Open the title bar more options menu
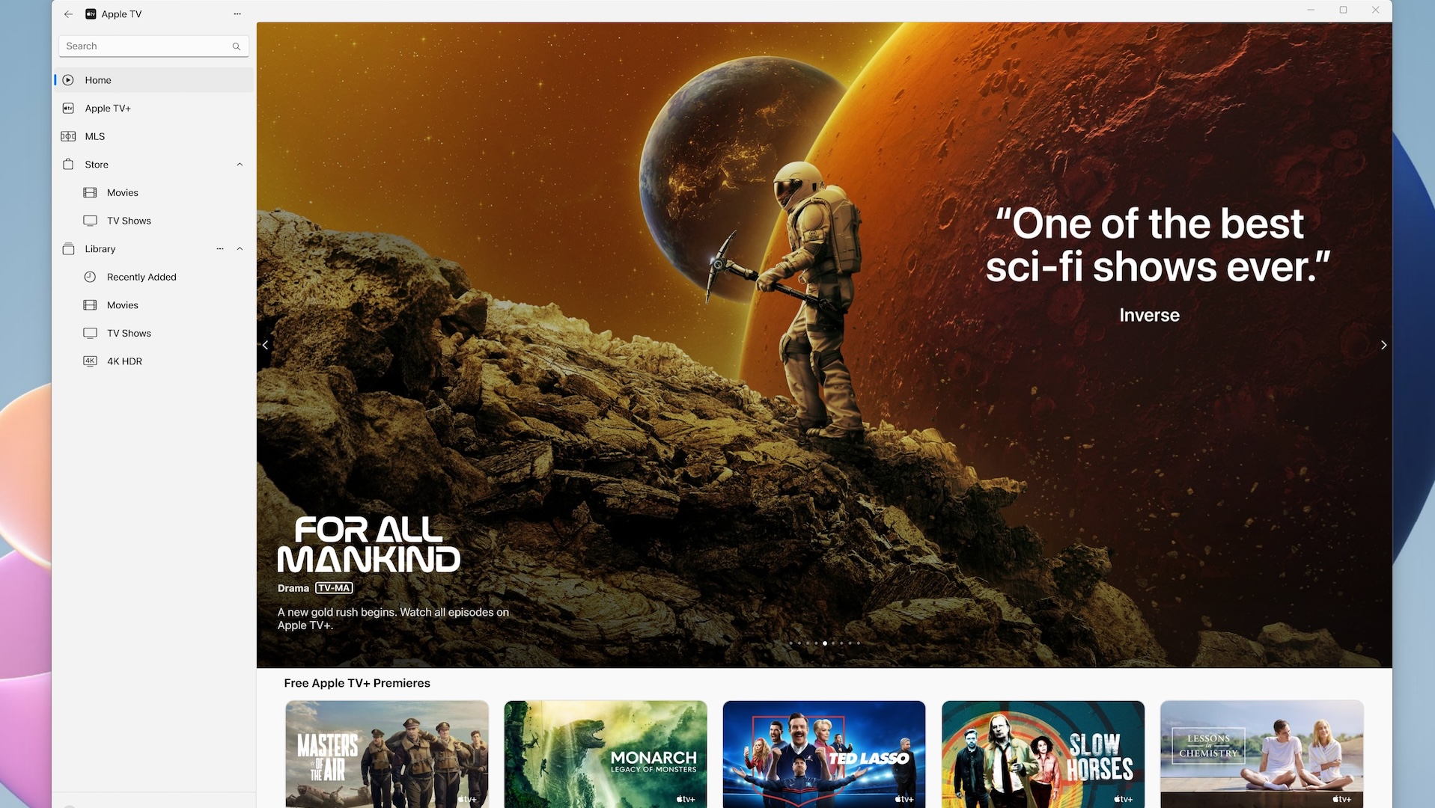1435x808 pixels. pyautogui.click(x=237, y=13)
